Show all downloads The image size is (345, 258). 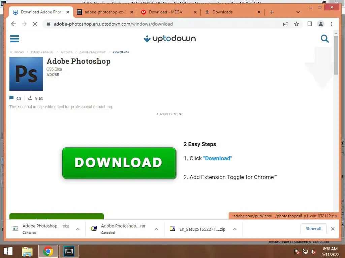[x=313, y=228]
